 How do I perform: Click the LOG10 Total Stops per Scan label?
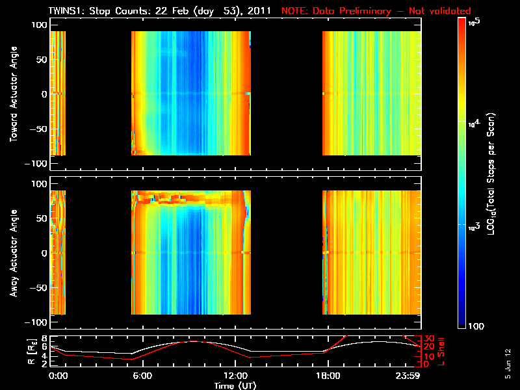(x=491, y=174)
